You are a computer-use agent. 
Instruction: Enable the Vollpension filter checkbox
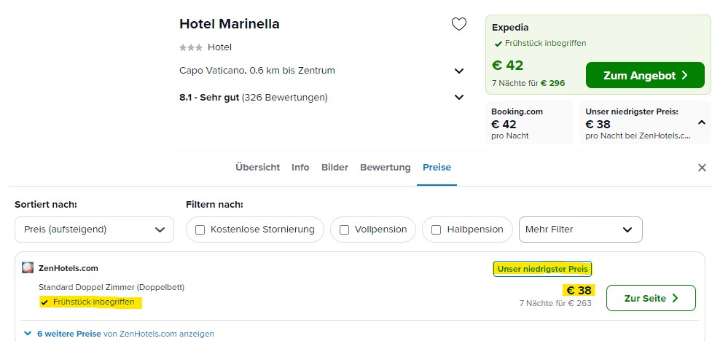tap(344, 230)
